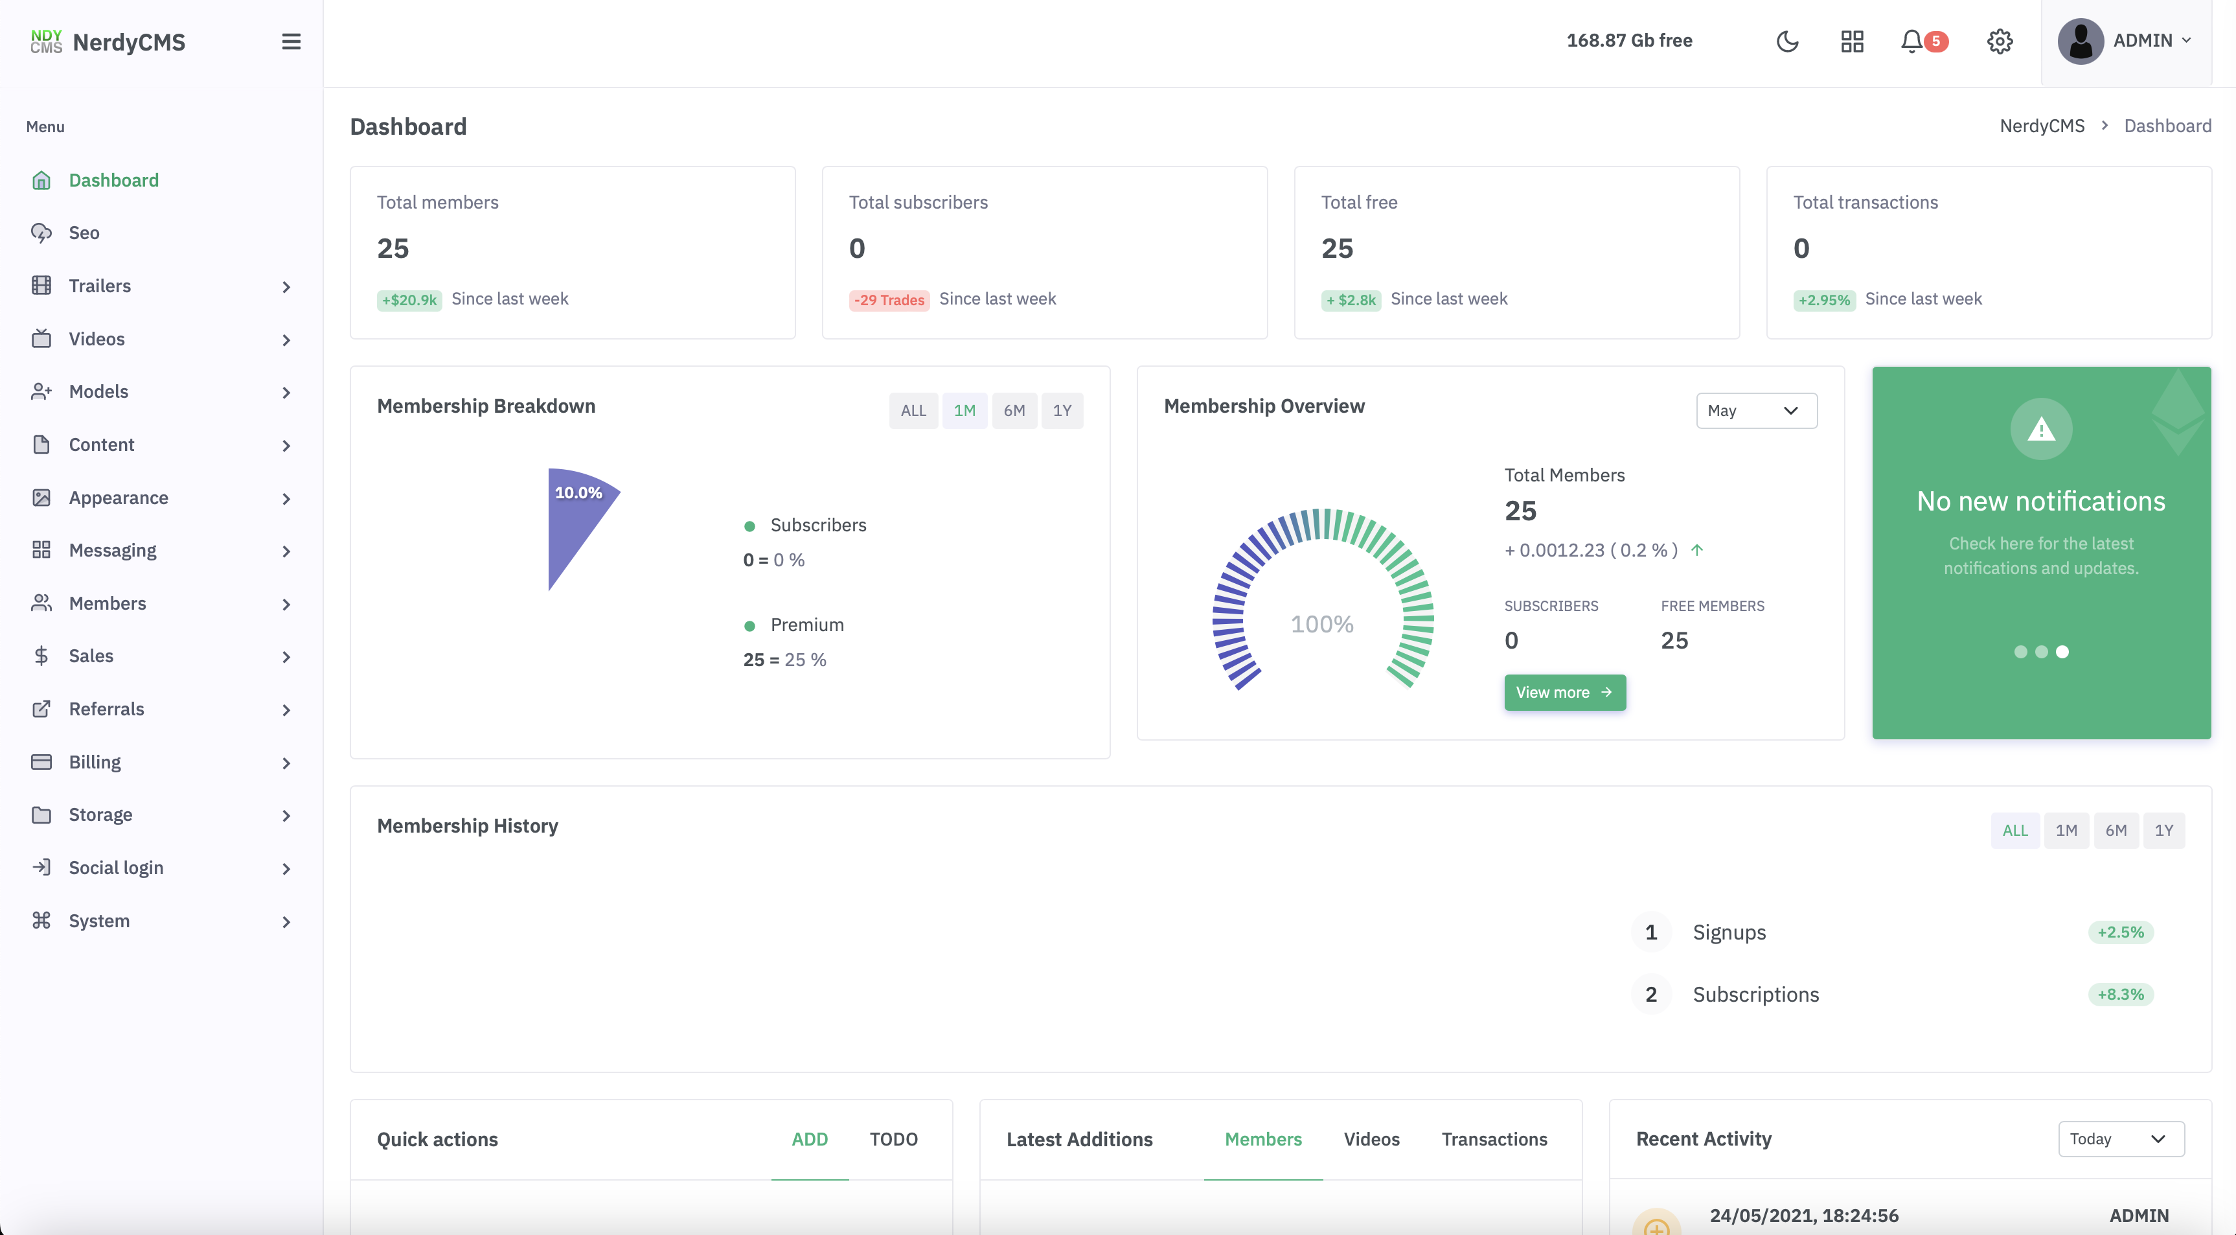The image size is (2236, 1235).
Task: Open the apps grid icon
Action: coord(1853,41)
